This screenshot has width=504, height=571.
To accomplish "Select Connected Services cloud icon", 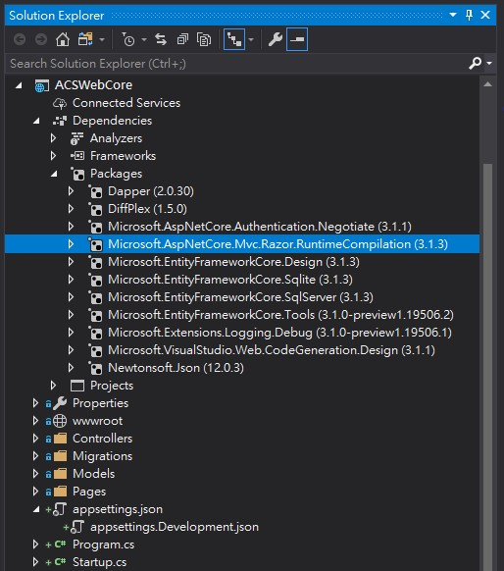I will tap(60, 103).
